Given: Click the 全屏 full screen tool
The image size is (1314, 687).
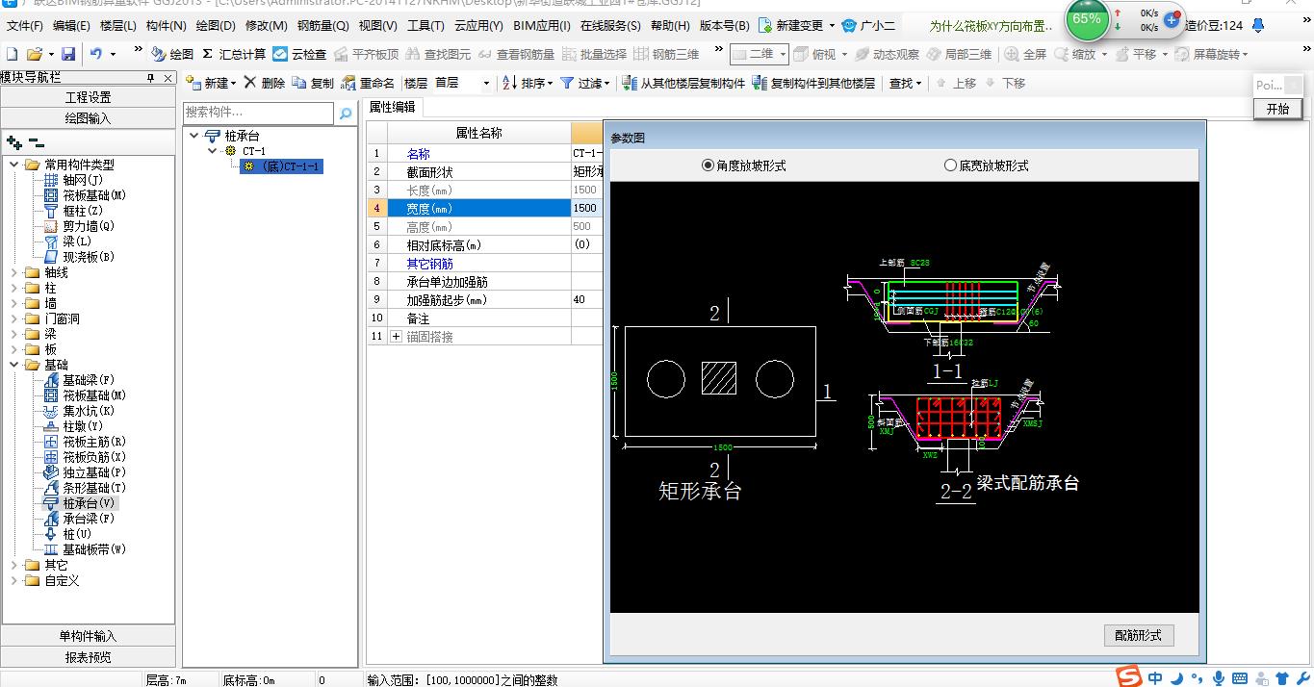Looking at the screenshot, I should pos(1025,55).
